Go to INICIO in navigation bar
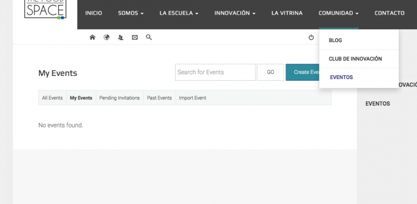Image resolution: width=417 pixels, height=204 pixels. click(94, 13)
